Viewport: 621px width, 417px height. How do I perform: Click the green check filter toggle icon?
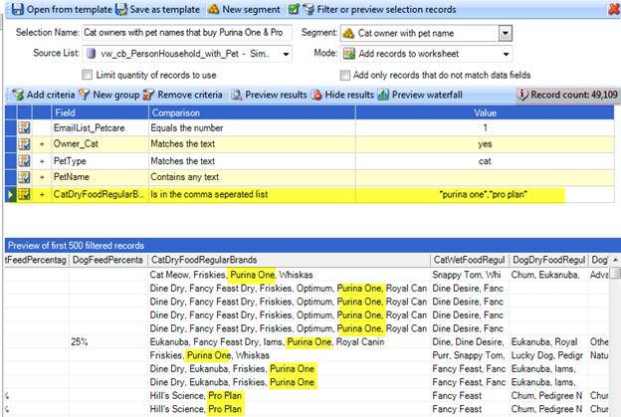pyautogui.click(x=294, y=9)
